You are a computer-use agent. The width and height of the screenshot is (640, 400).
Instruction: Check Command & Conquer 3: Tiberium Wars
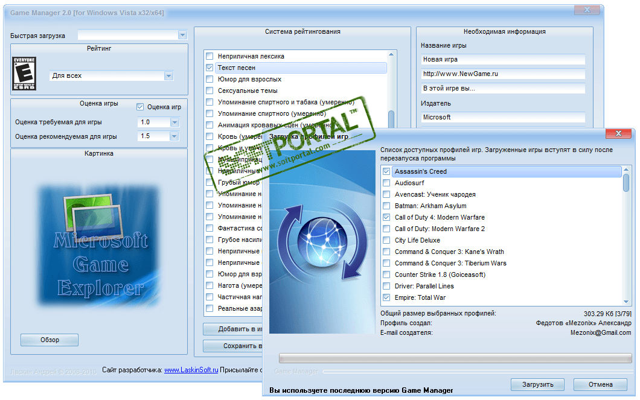[386, 263]
